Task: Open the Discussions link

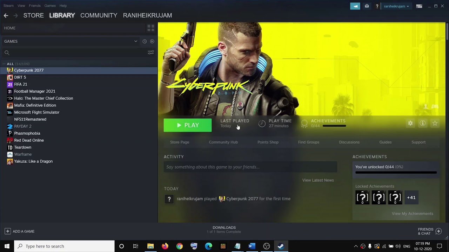Action: click(349, 142)
